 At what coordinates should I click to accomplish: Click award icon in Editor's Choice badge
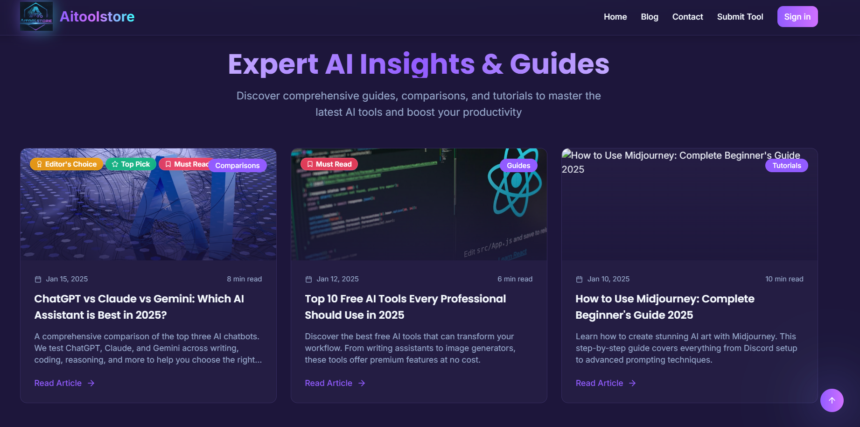coord(39,164)
